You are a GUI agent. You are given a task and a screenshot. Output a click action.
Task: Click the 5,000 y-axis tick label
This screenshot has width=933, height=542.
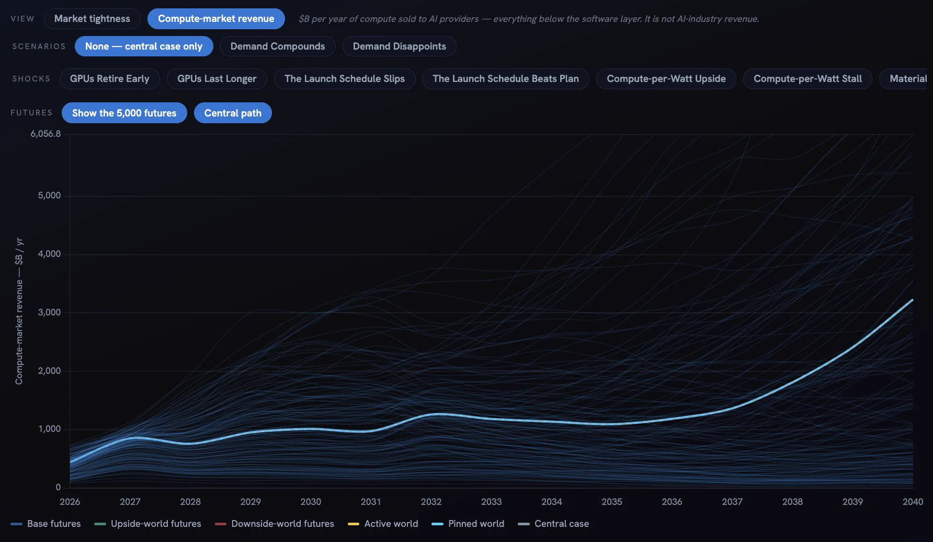point(49,195)
